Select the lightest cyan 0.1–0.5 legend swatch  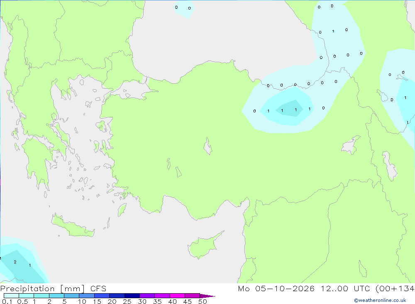coord(11,296)
